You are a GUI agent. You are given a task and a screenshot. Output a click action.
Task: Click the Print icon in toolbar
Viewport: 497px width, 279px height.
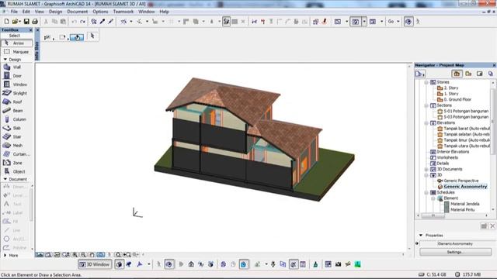pos(35,22)
